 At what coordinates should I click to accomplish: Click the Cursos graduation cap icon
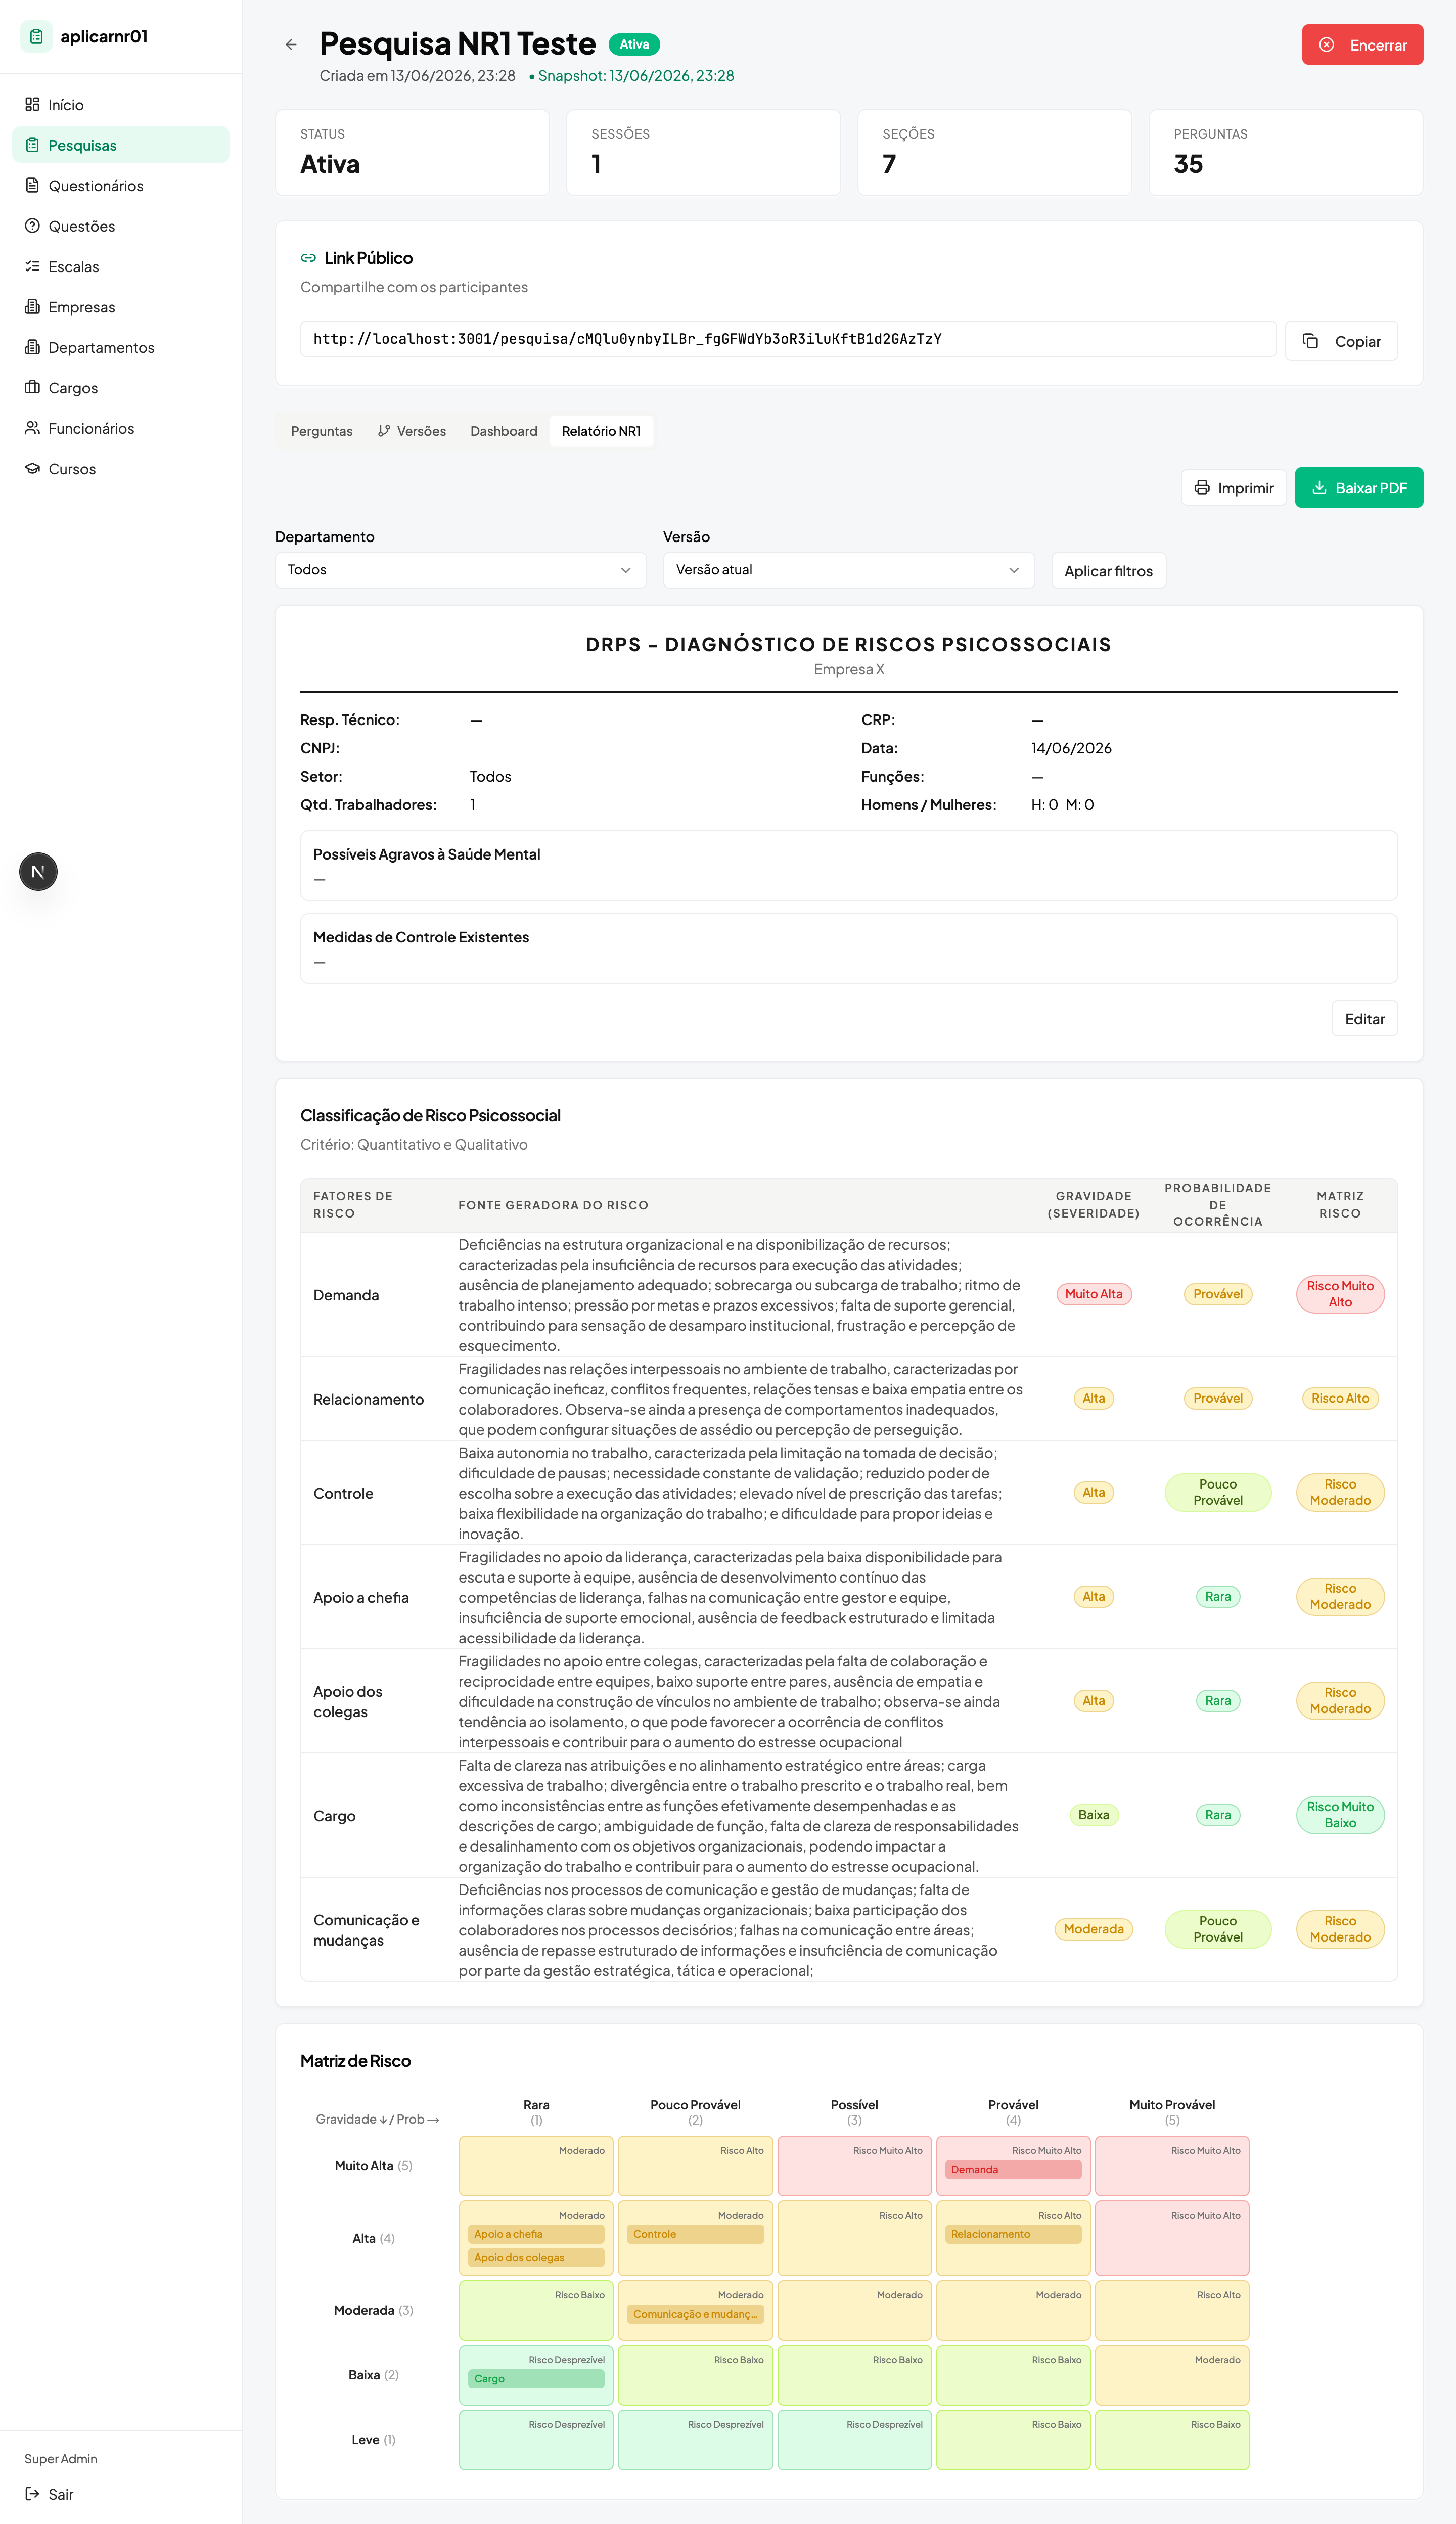click(x=32, y=469)
